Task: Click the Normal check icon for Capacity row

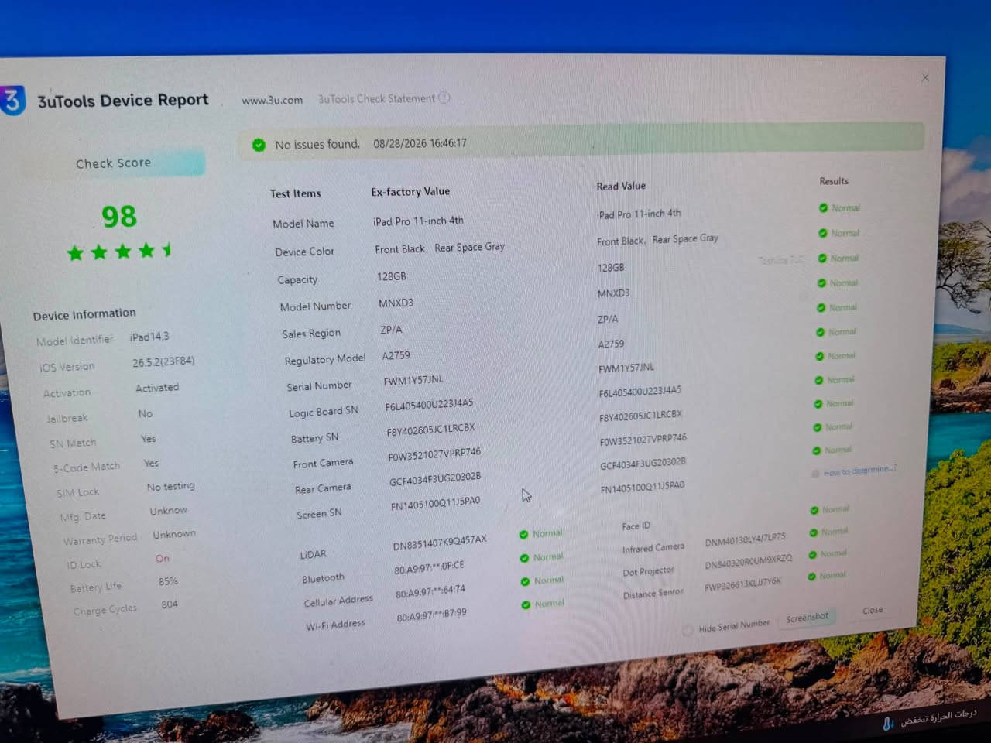Action: [x=822, y=258]
